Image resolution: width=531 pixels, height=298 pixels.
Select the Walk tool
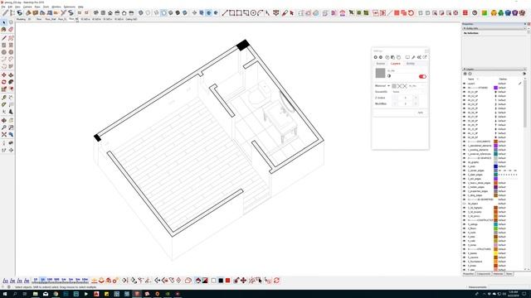(x=3, y=150)
